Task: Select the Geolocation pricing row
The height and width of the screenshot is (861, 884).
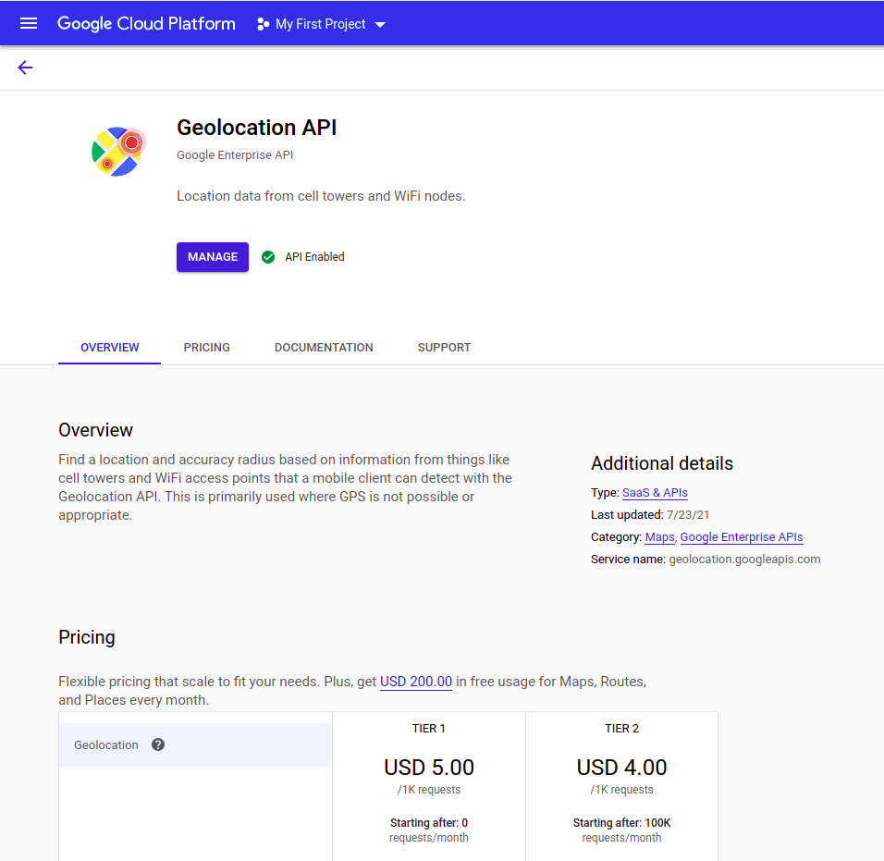Action: click(196, 745)
